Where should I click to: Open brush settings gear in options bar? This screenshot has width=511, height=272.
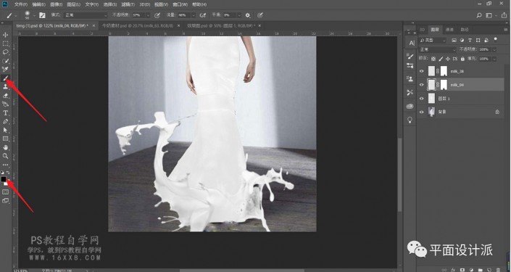point(248,15)
